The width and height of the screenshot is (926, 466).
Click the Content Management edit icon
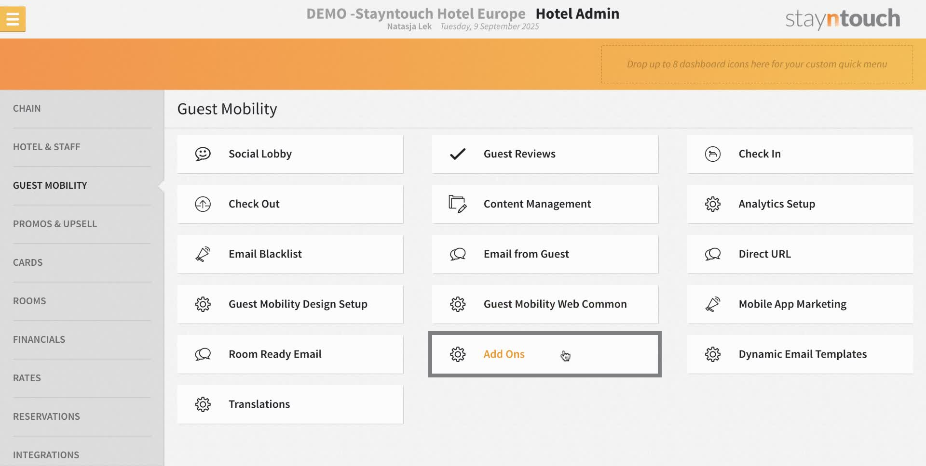click(457, 204)
